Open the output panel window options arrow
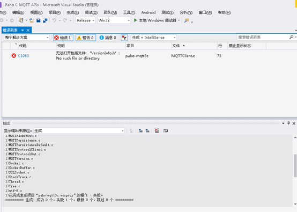This screenshot has height=212, width=297. tap(283, 123)
